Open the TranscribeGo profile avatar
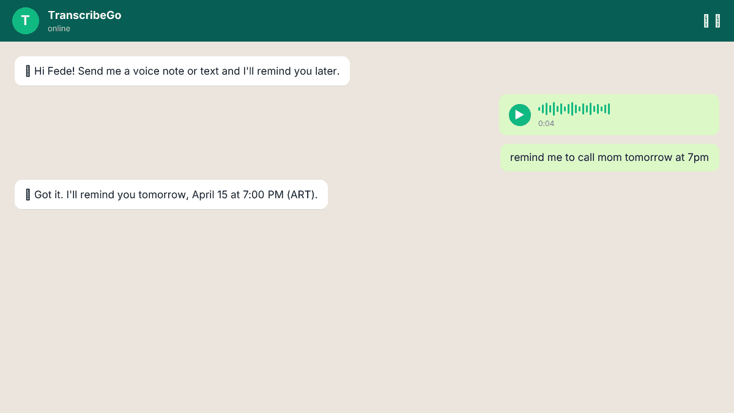Viewport: 734px width, 413px height. pyautogui.click(x=26, y=20)
